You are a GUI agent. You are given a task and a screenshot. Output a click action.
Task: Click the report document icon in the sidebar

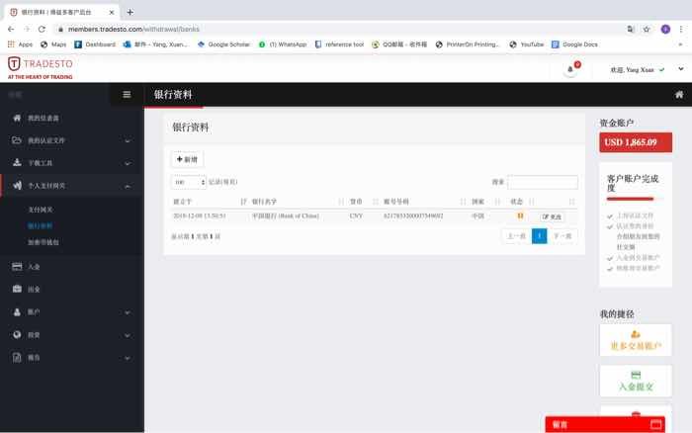[17, 358]
